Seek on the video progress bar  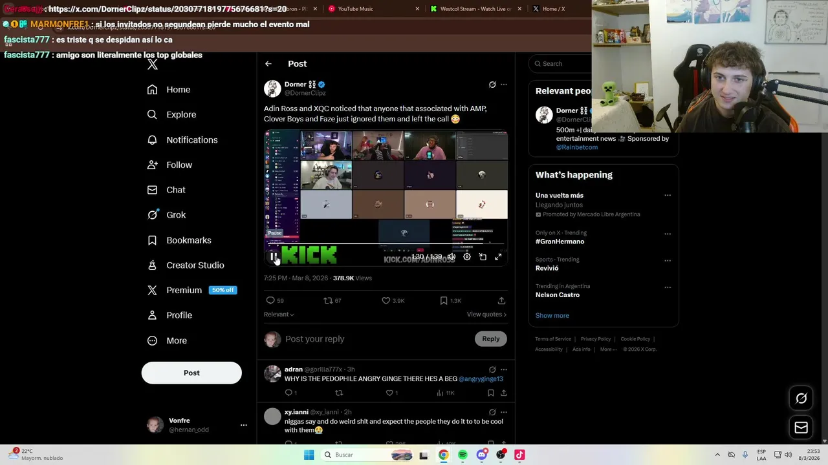tap(386, 244)
